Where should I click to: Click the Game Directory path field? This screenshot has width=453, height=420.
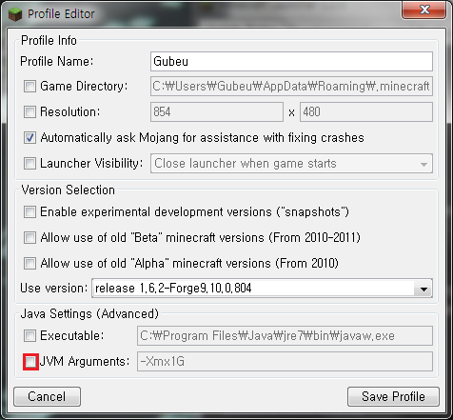point(291,86)
